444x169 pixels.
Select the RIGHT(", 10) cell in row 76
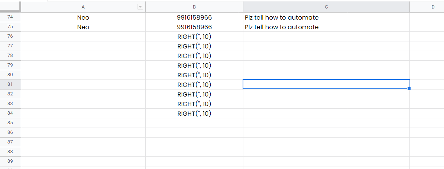[194, 37]
